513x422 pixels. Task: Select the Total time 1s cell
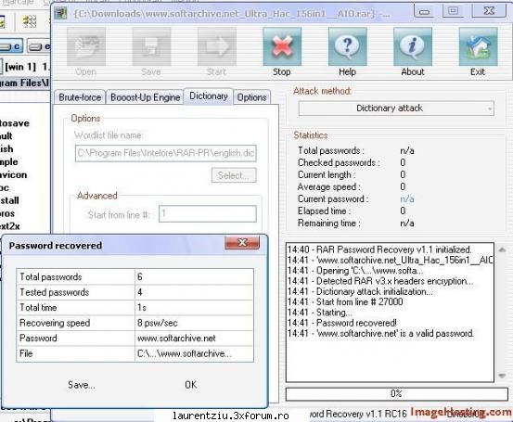coord(194,308)
